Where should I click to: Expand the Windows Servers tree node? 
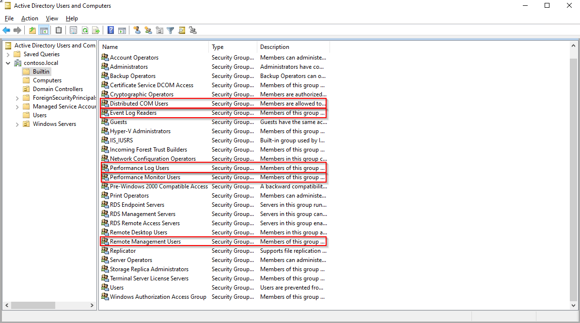(17, 124)
